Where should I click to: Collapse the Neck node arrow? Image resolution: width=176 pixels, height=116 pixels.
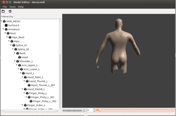pyautogui.click(x=15, y=53)
